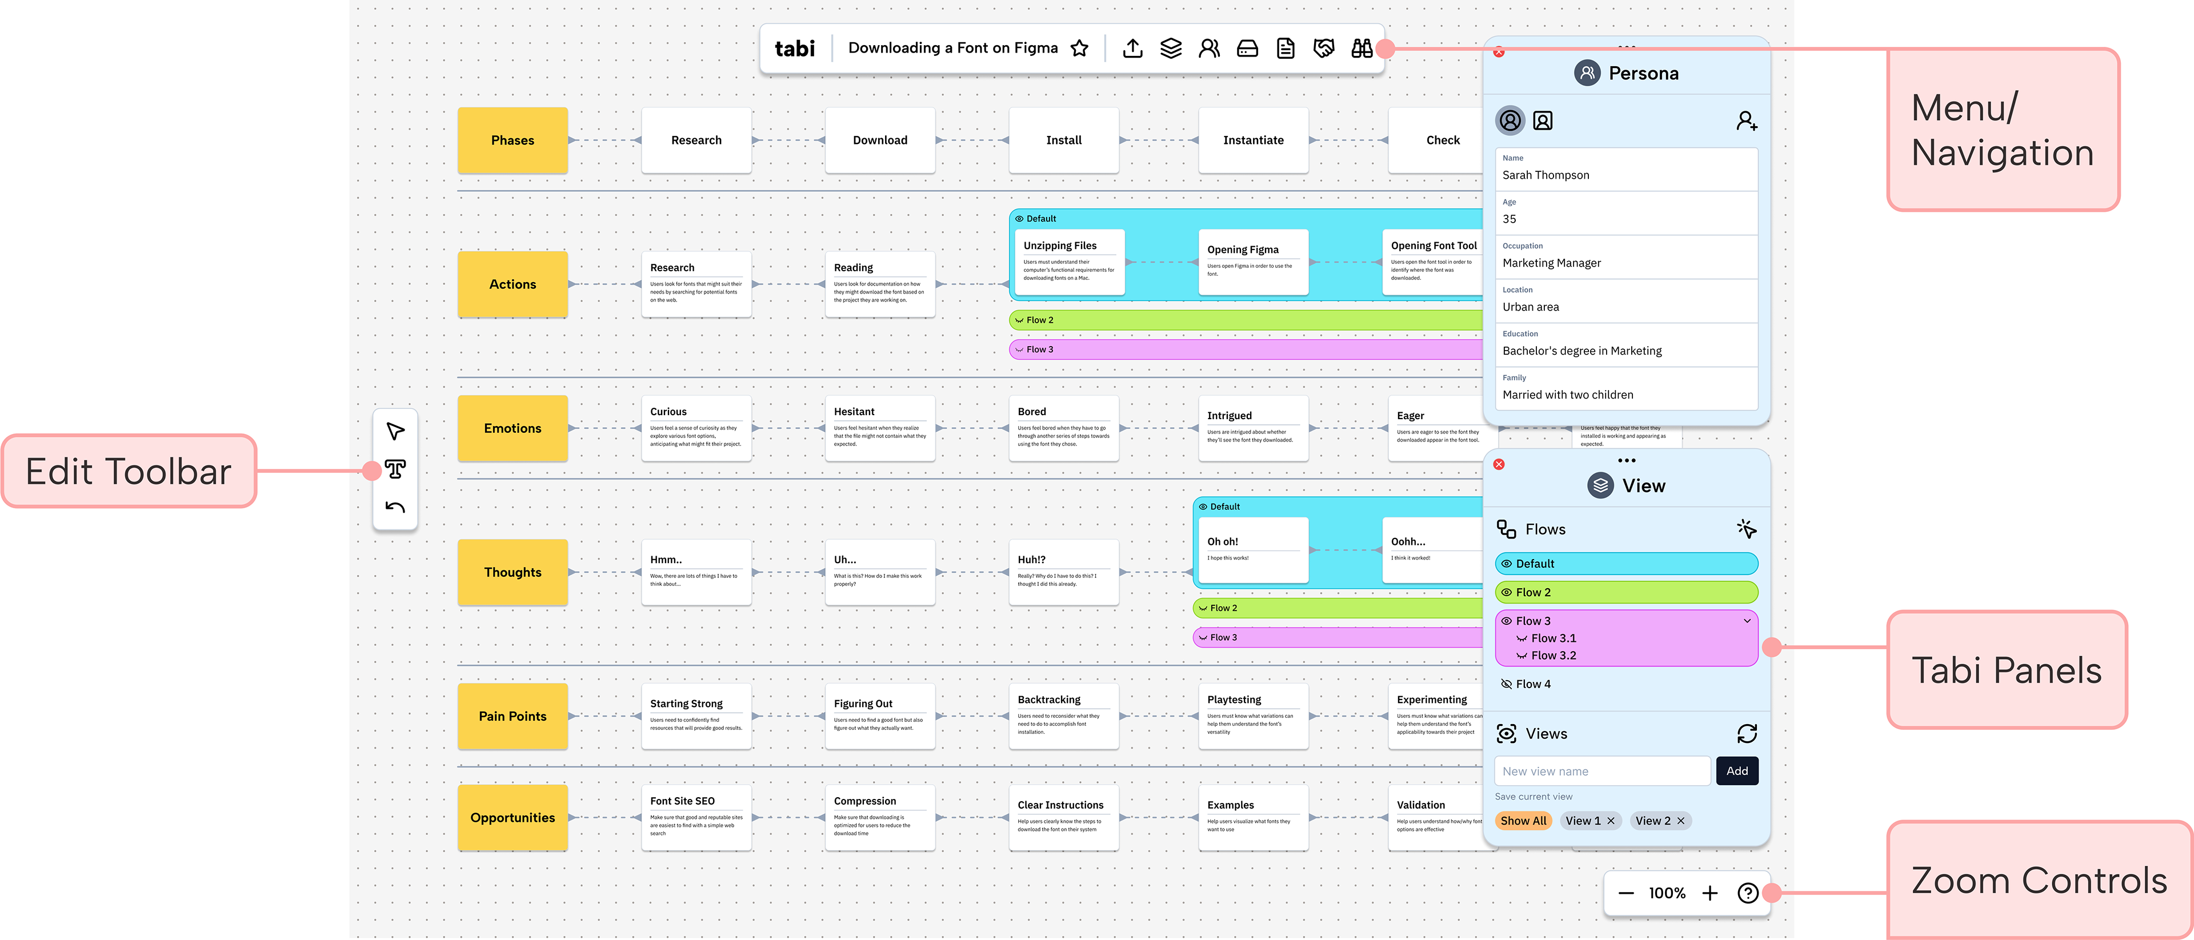Click the Name field showing Sarah Thompson
2194x940 pixels.
click(1626, 170)
